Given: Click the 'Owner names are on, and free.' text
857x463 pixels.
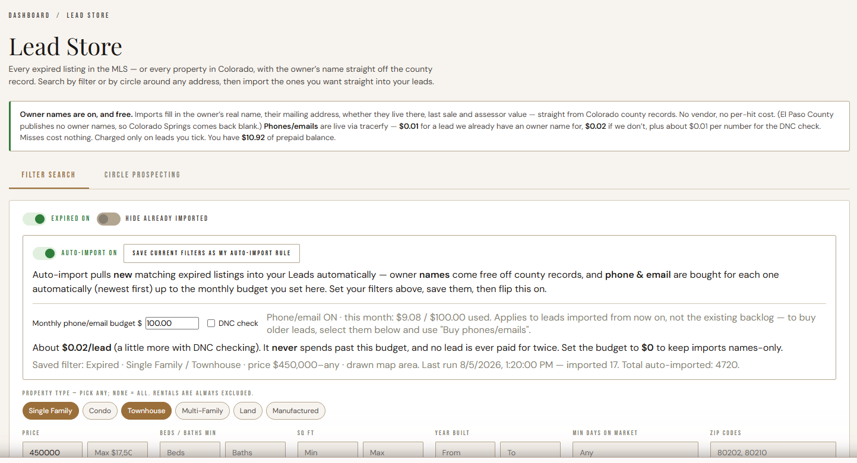Looking at the screenshot, I should (76, 114).
